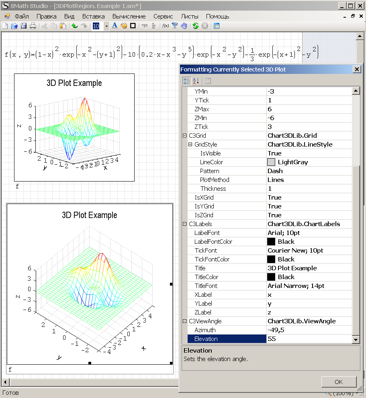Viewport: 366px width, 398px height.
Task: Collapse the C3Grid property group
Action: (184, 136)
